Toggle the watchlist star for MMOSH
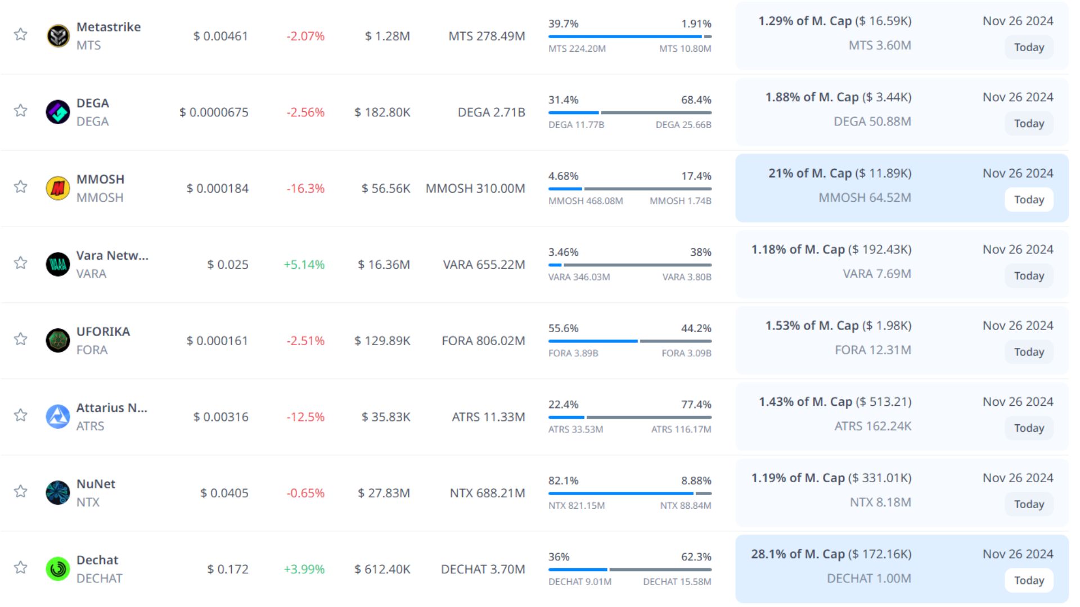The image size is (1080, 607). (21, 187)
